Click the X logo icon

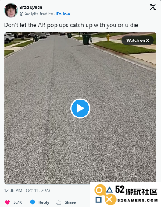(153, 7)
